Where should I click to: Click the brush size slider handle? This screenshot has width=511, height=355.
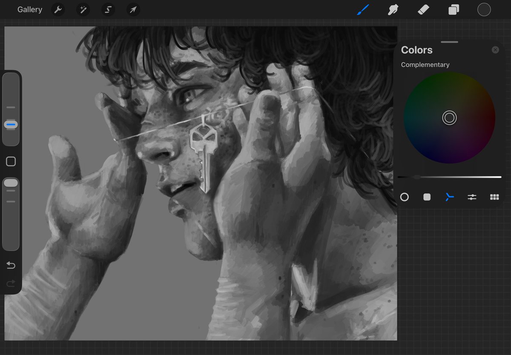click(x=11, y=124)
